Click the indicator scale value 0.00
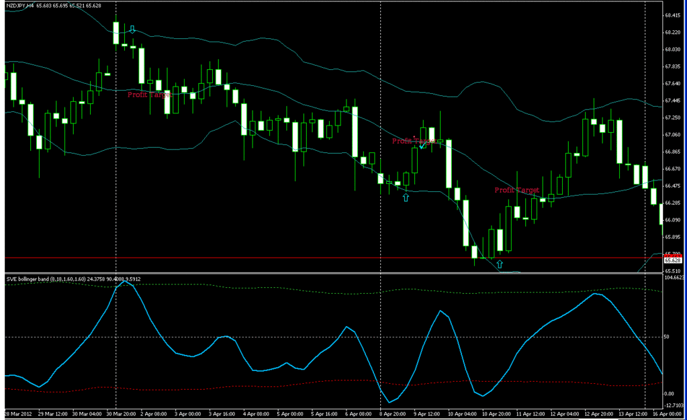Image resolution: width=687 pixels, height=420 pixels. (x=669, y=394)
